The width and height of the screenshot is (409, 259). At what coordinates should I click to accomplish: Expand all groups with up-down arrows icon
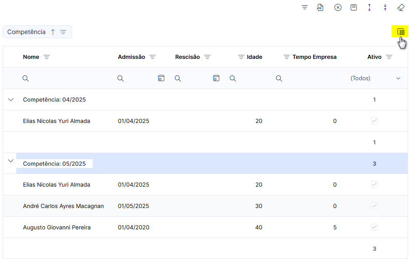[x=369, y=7]
